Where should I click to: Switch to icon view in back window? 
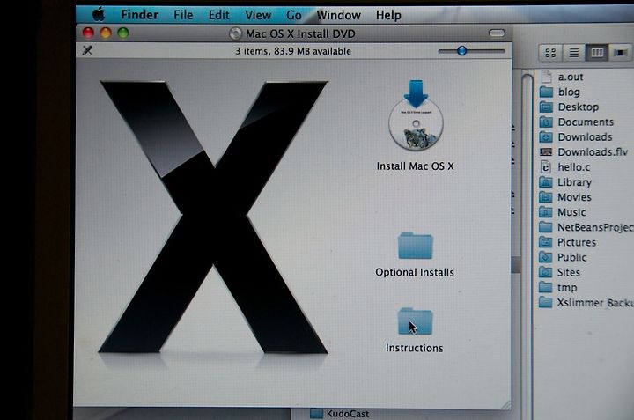click(550, 53)
